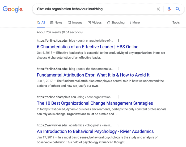Start voice search with the microphone icon
Screen dimensions: 186x147
(169, 9)
